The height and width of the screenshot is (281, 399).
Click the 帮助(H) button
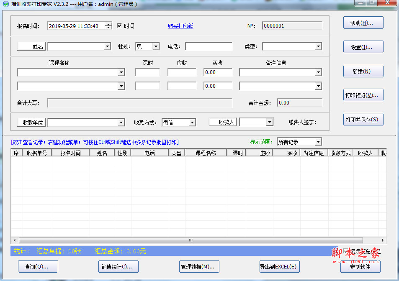tap(363, 23)
